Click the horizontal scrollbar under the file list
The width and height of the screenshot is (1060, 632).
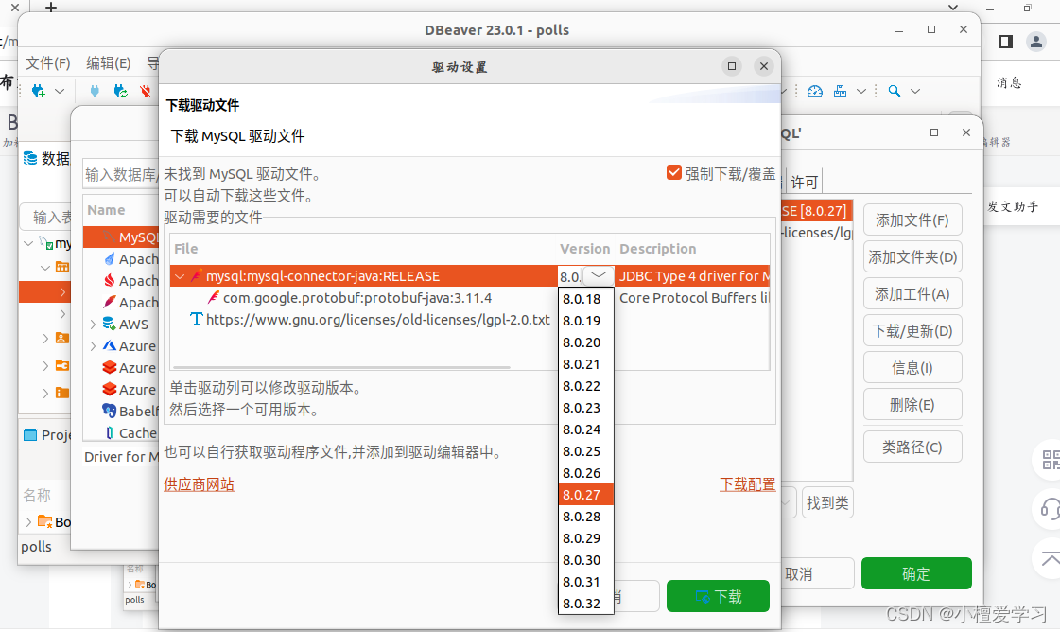point(341,367)
